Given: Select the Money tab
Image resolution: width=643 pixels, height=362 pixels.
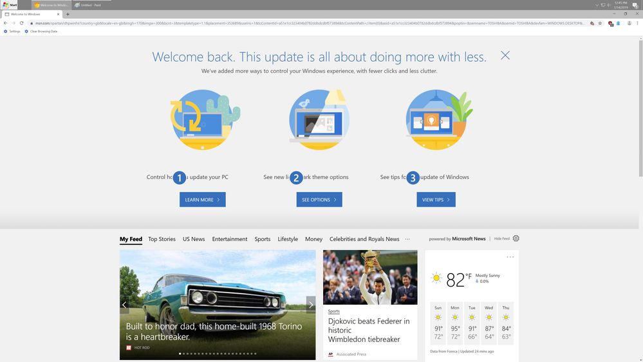Looking at the screenshot, I should [313, 239].
